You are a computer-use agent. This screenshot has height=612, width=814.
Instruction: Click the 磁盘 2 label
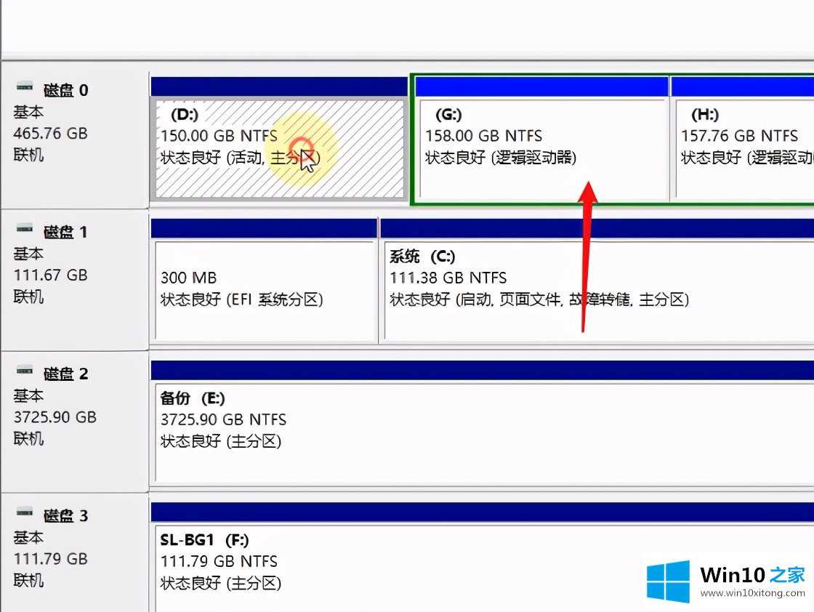pos(65,374)
